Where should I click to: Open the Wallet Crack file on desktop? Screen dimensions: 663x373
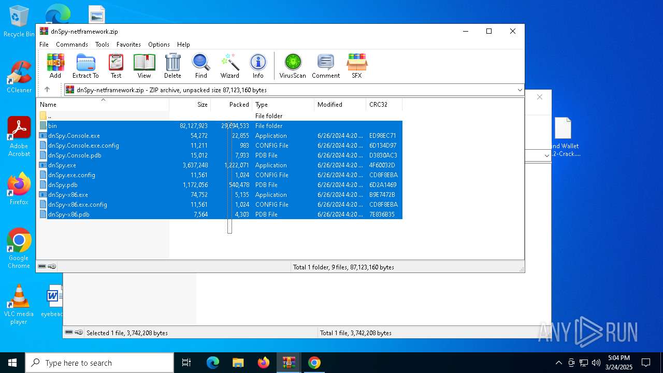click(564, 137)
